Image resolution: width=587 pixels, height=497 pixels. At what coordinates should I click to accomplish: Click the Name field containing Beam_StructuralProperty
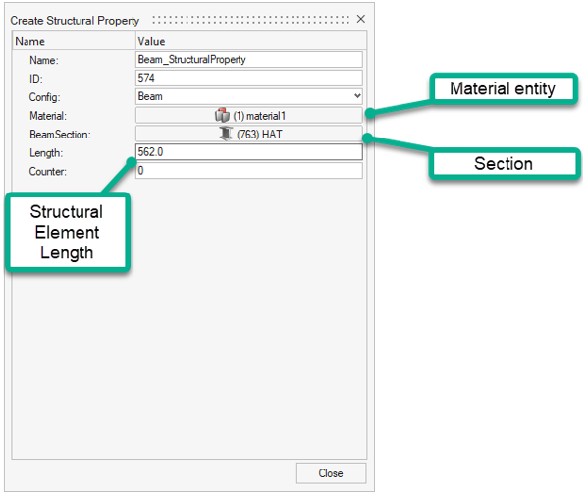[249, 60]
